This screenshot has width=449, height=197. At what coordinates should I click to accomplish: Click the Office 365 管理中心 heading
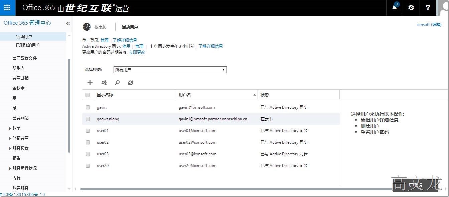(27, 23)
